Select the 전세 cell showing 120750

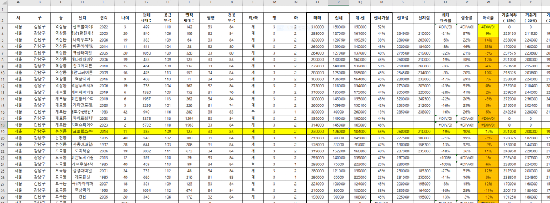pyautogui.click(x=339, y=40)
